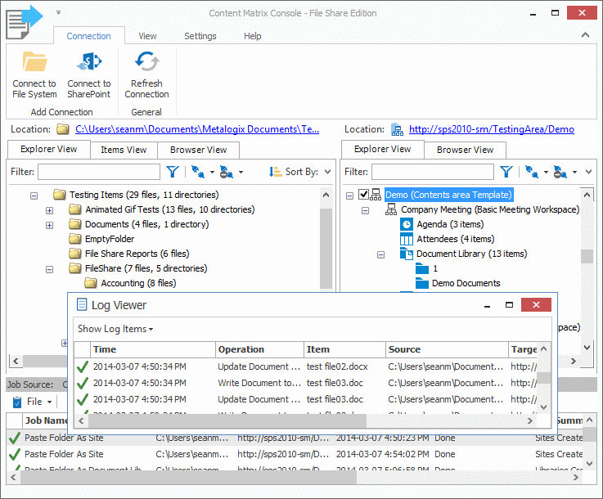The height and width of the screenshot is (499, 603).
Task: Open the Connection ribbon tab
Action: (89, 36)
